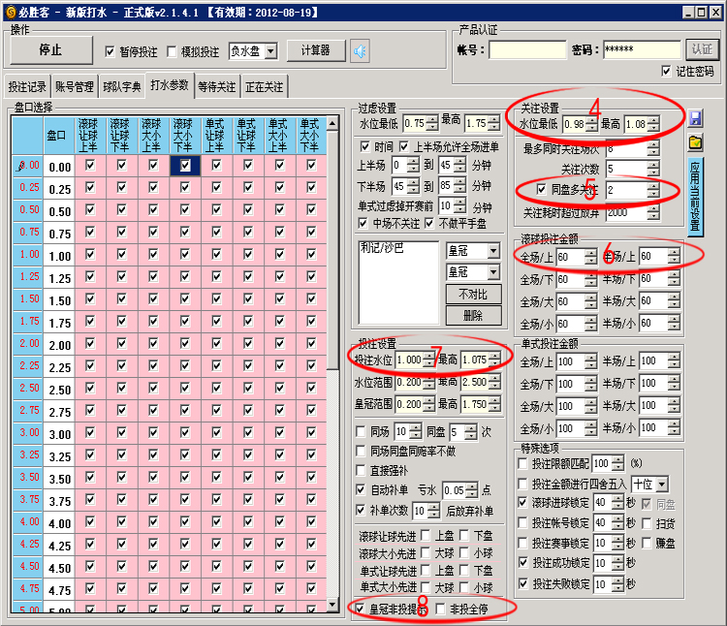Screen dimensions: 727x626
Task: Click the 帐号 account input field
Action: click(527, 49)
